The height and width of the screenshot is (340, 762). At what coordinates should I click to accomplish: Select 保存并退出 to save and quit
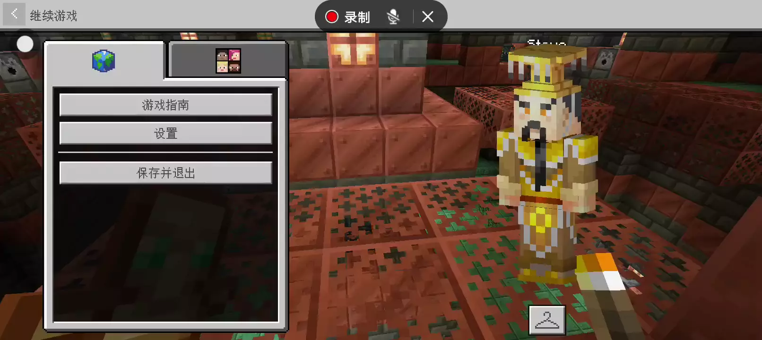165,173
